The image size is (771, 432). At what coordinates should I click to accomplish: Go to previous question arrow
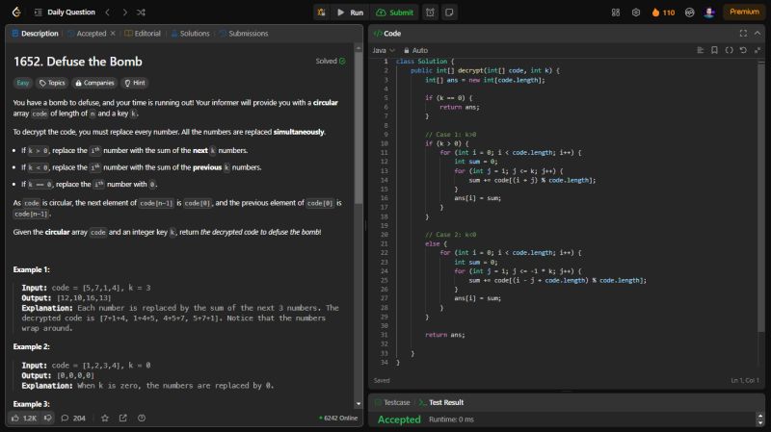[x=108, y=13]
